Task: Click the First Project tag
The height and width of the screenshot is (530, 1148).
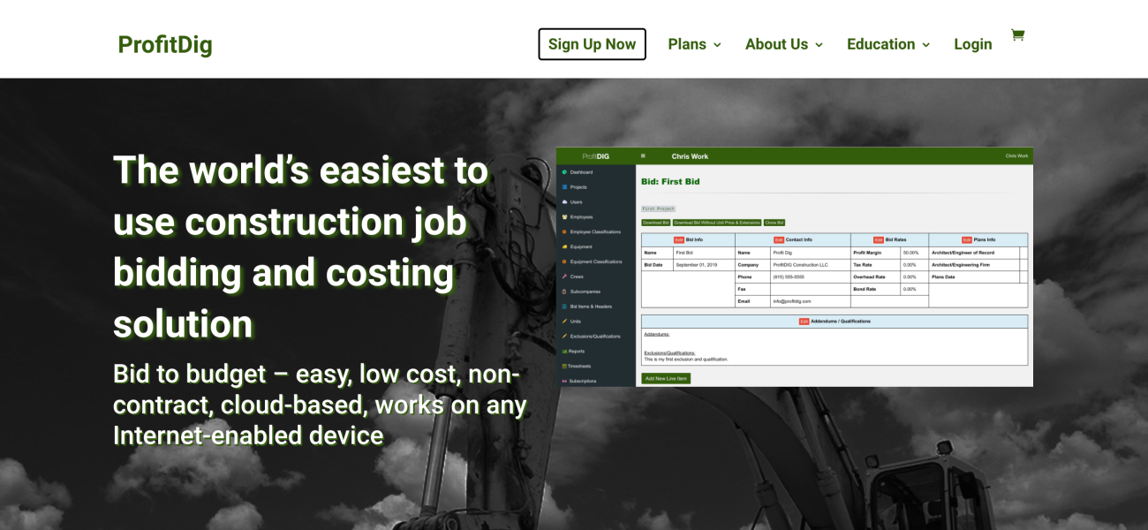Action: 658,208
